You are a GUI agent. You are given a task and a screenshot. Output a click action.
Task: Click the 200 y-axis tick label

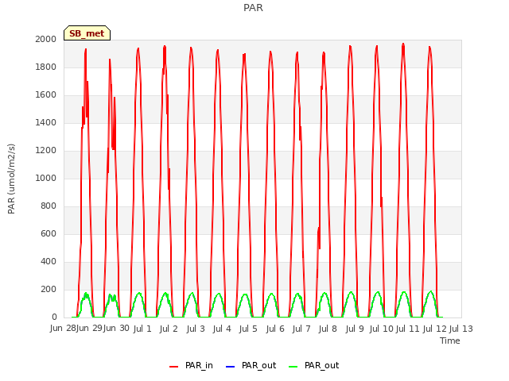(x=49, y=289)
